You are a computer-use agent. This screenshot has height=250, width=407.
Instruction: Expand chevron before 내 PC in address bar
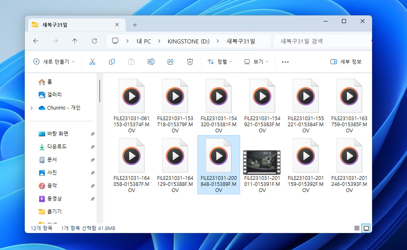pos(127,41)
